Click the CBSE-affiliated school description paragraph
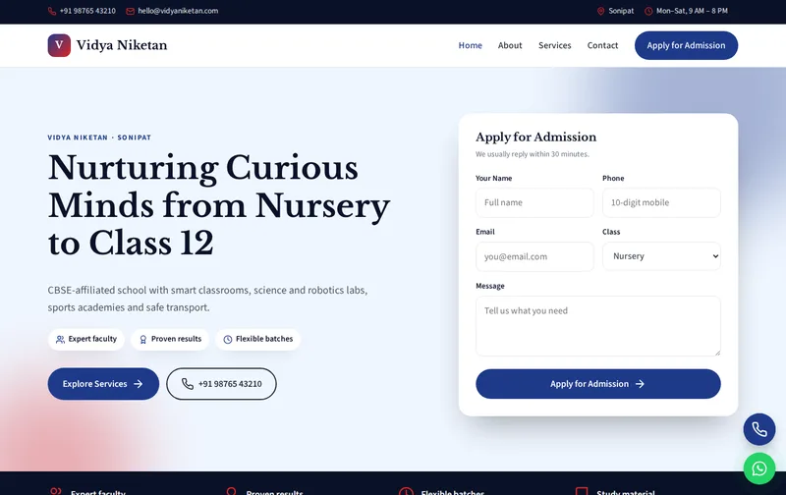This screenshot has width=786, height=495. (x=207, y=299)
